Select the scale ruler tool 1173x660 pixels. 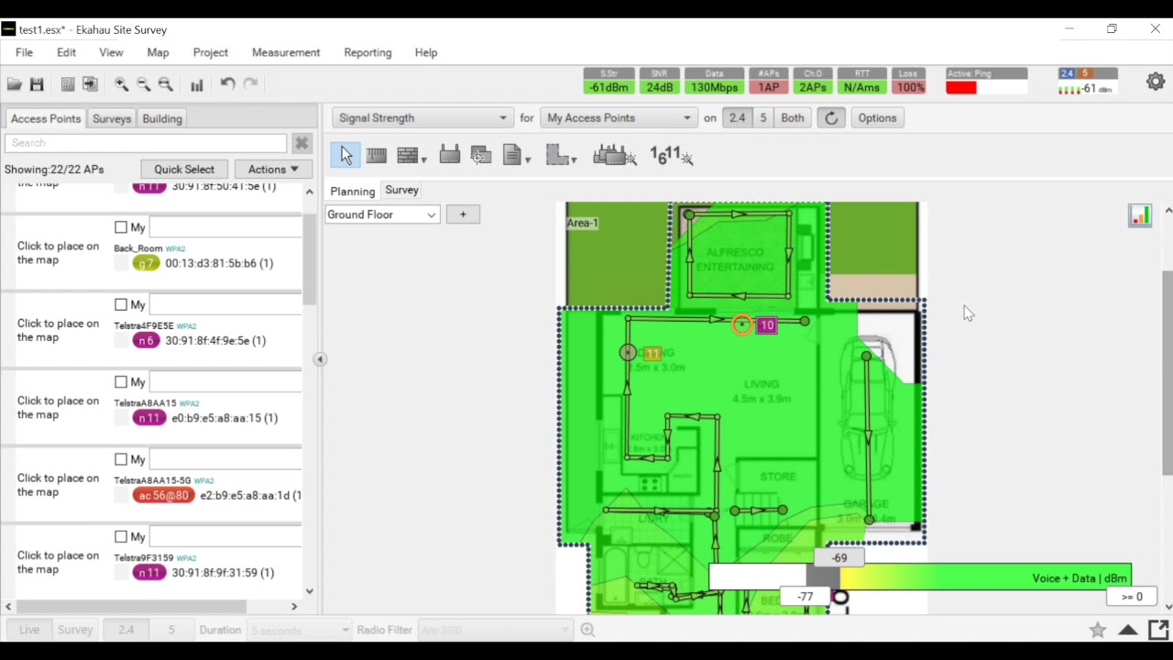pos(377,156)
